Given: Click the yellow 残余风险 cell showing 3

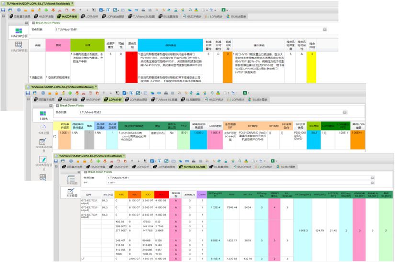Looking at the screenshot, I should (x=312, y=54).
